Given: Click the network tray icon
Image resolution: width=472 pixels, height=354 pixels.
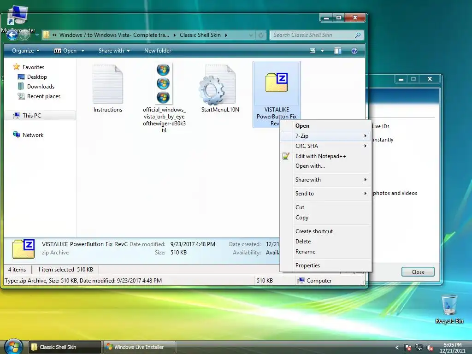Looking at the screenshot, I should tap(419, 348).
